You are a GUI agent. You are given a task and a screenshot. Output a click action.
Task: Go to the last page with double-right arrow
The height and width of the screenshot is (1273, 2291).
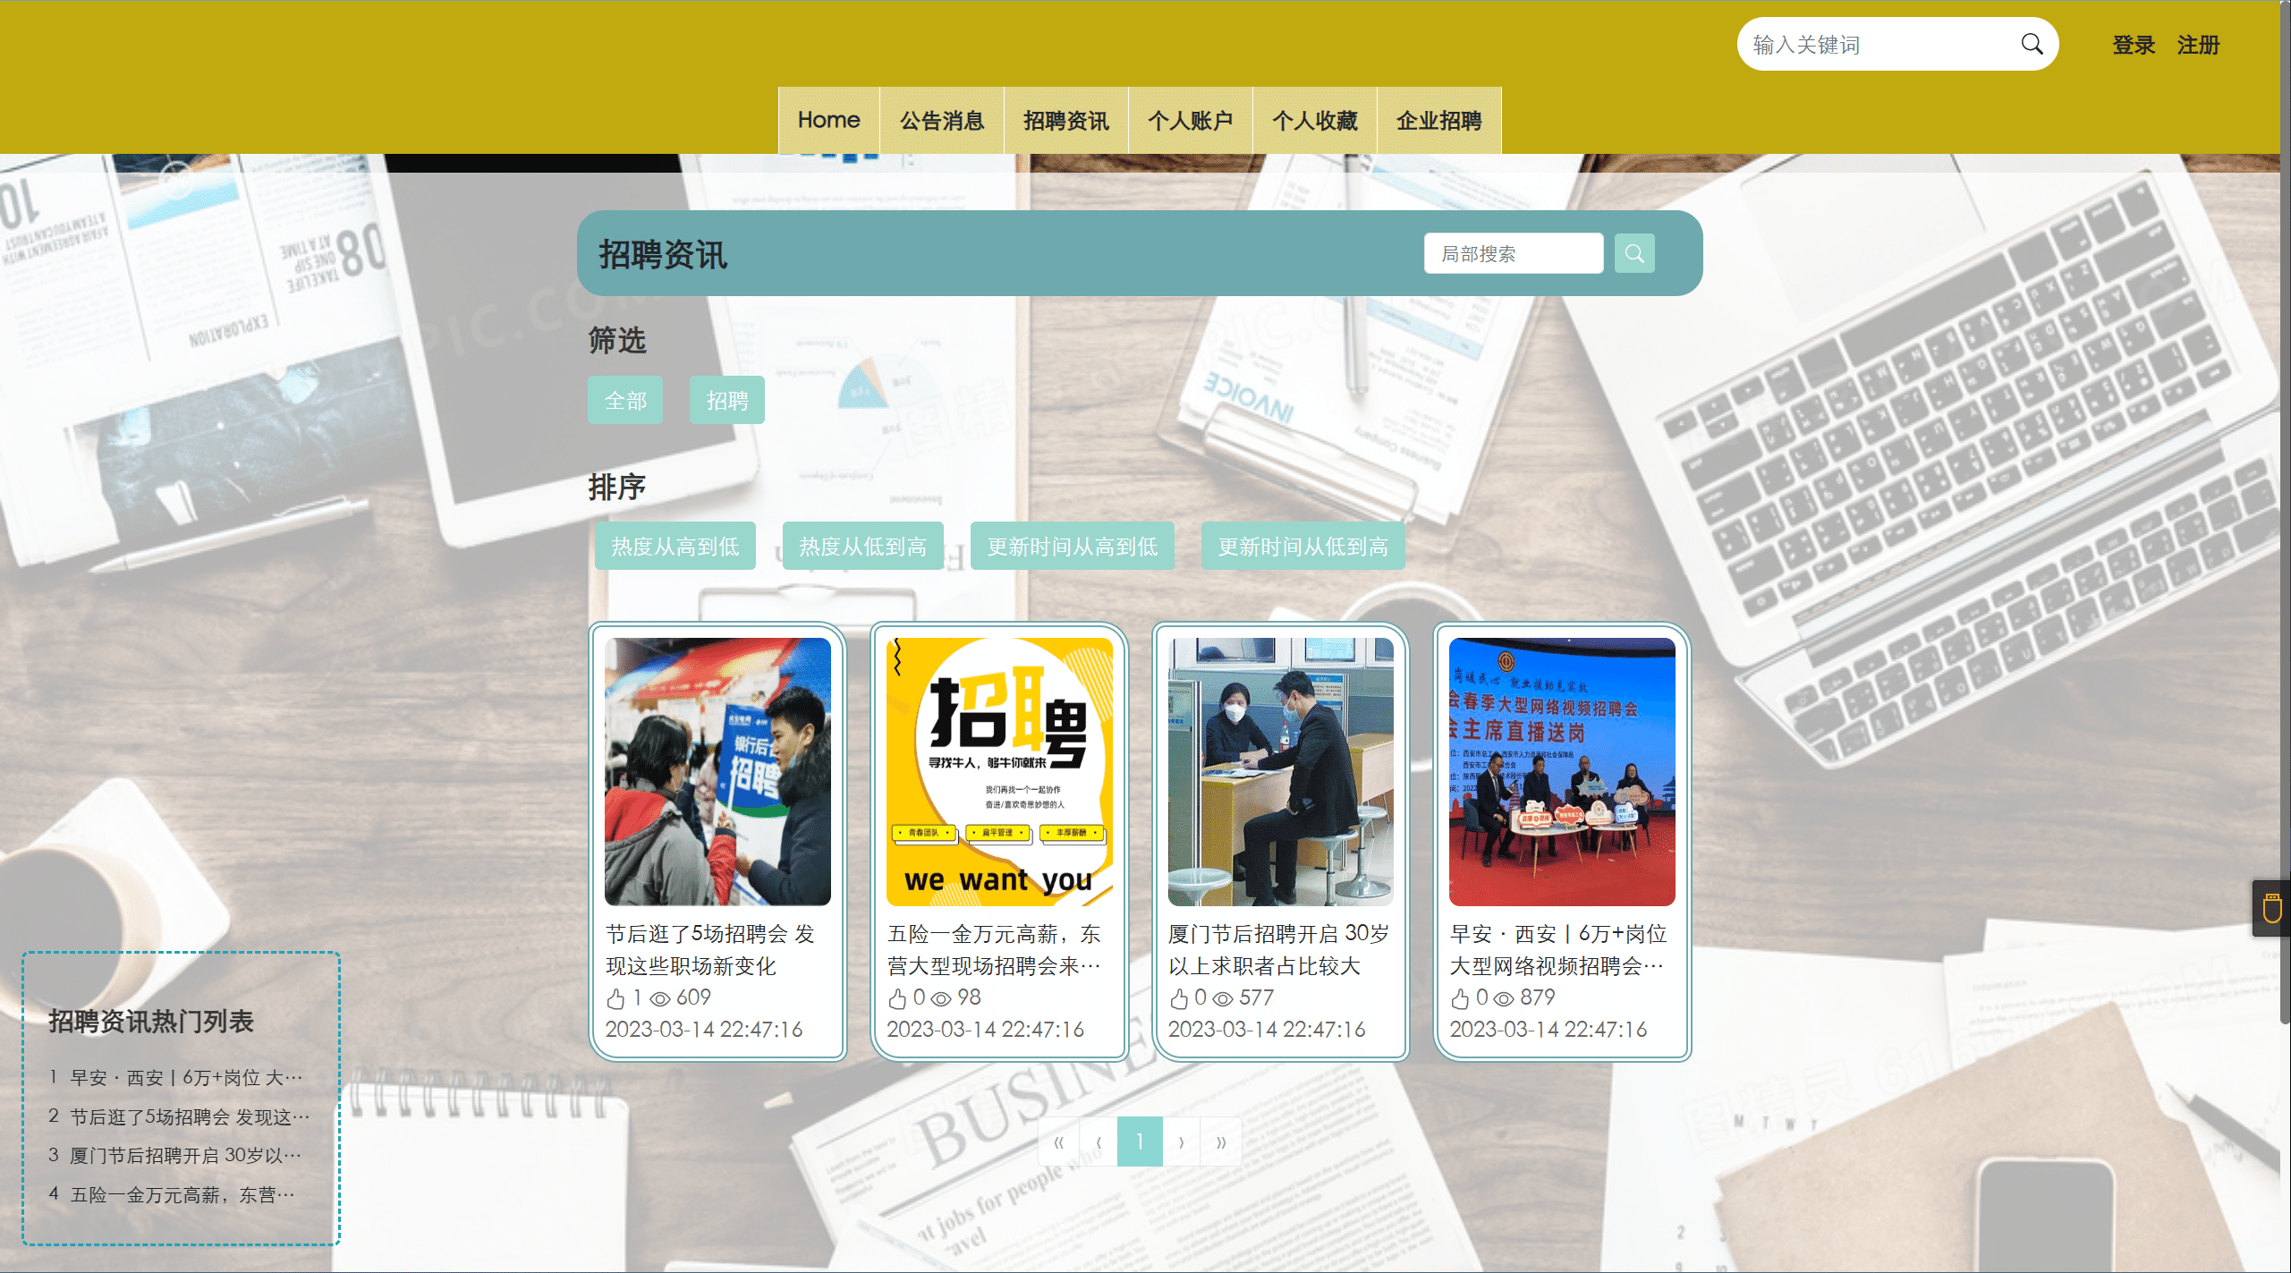coord(1220,1142)
